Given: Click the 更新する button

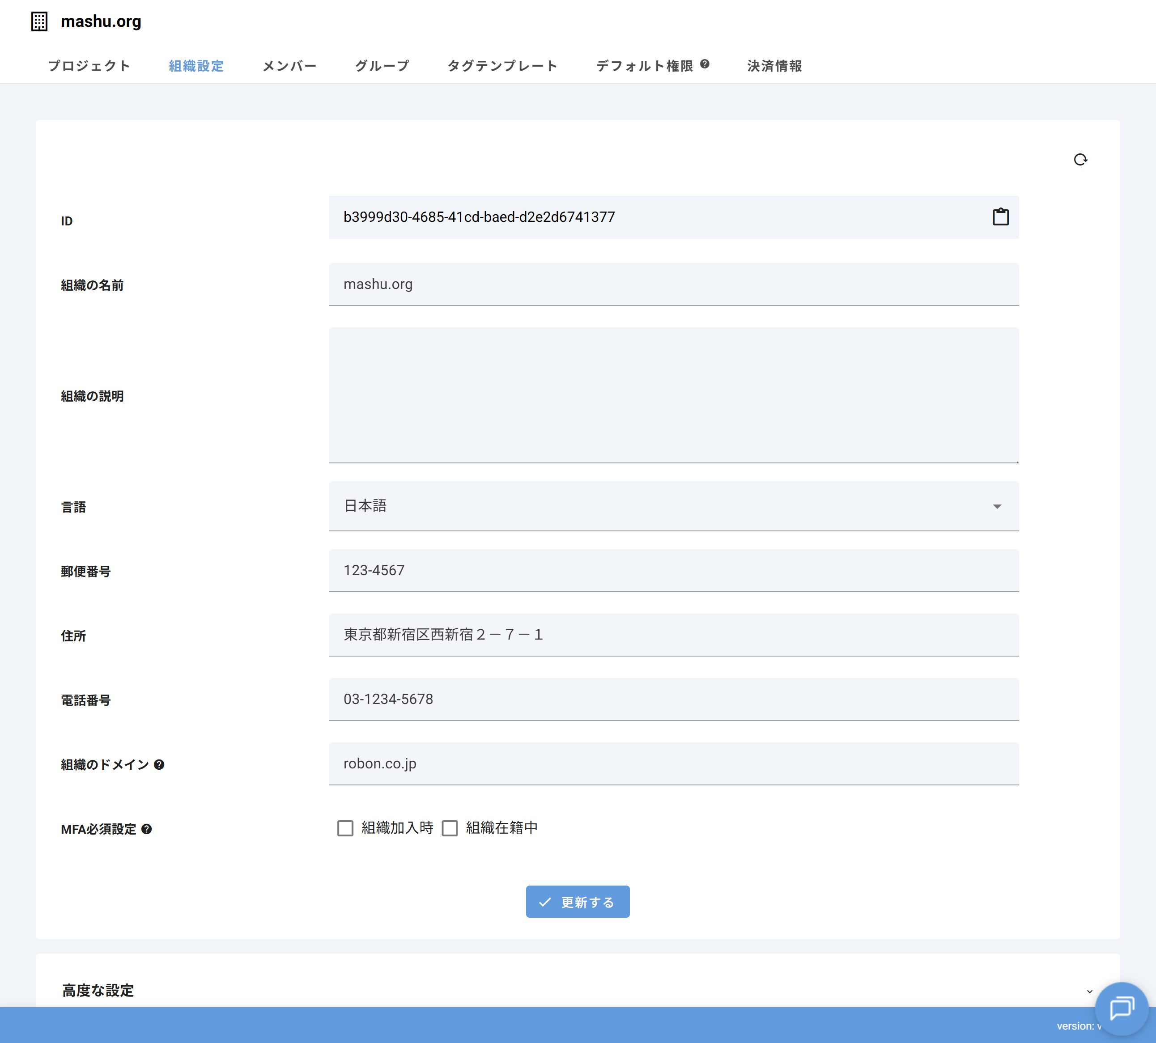Looking at the screenshot, I should (x=578, y=902).
